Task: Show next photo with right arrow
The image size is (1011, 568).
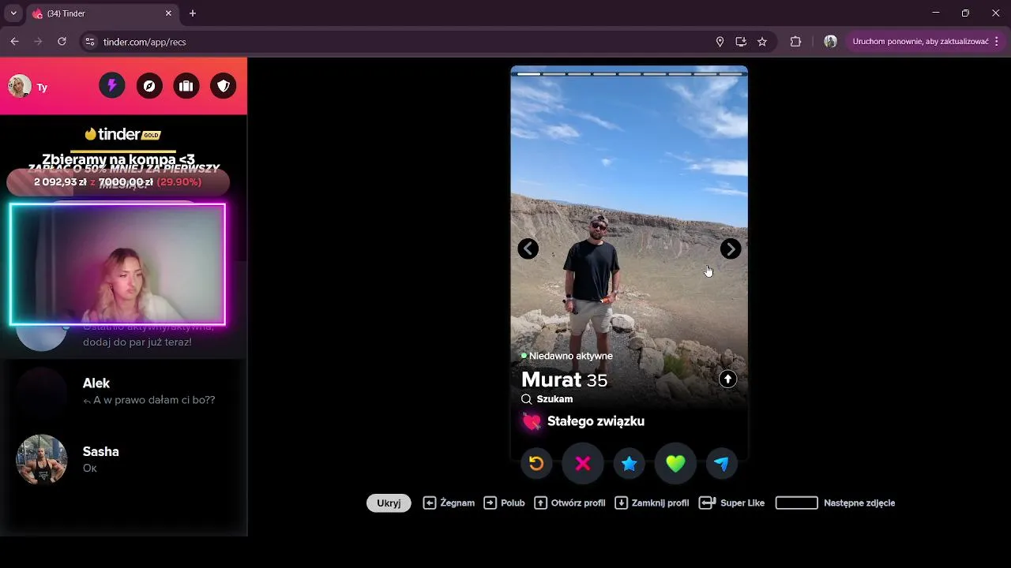Action: pos(731,249)
